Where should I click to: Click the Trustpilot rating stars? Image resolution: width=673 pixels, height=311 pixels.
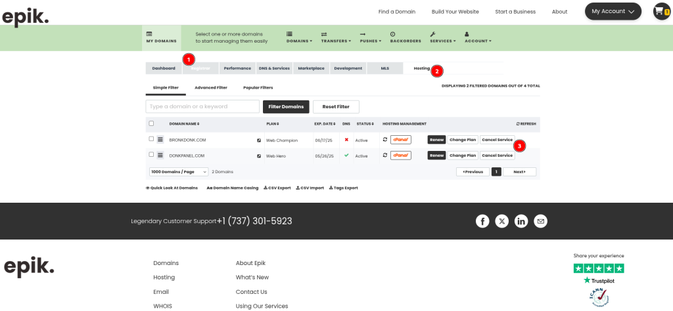pos(599,268)
